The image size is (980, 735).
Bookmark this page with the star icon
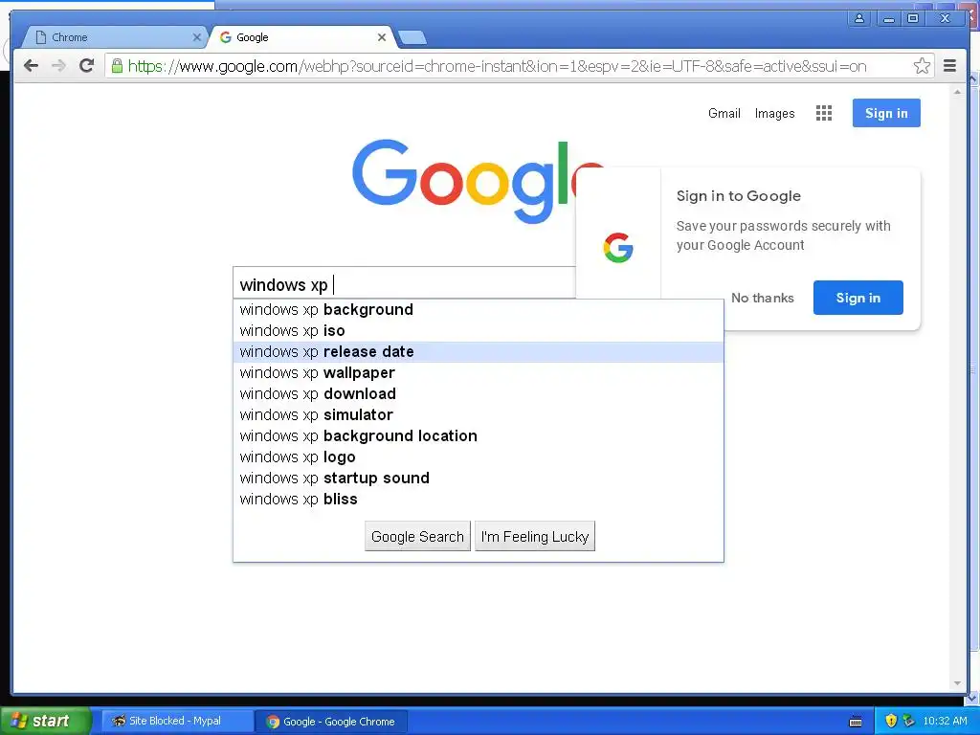click(x=922, y=66)
